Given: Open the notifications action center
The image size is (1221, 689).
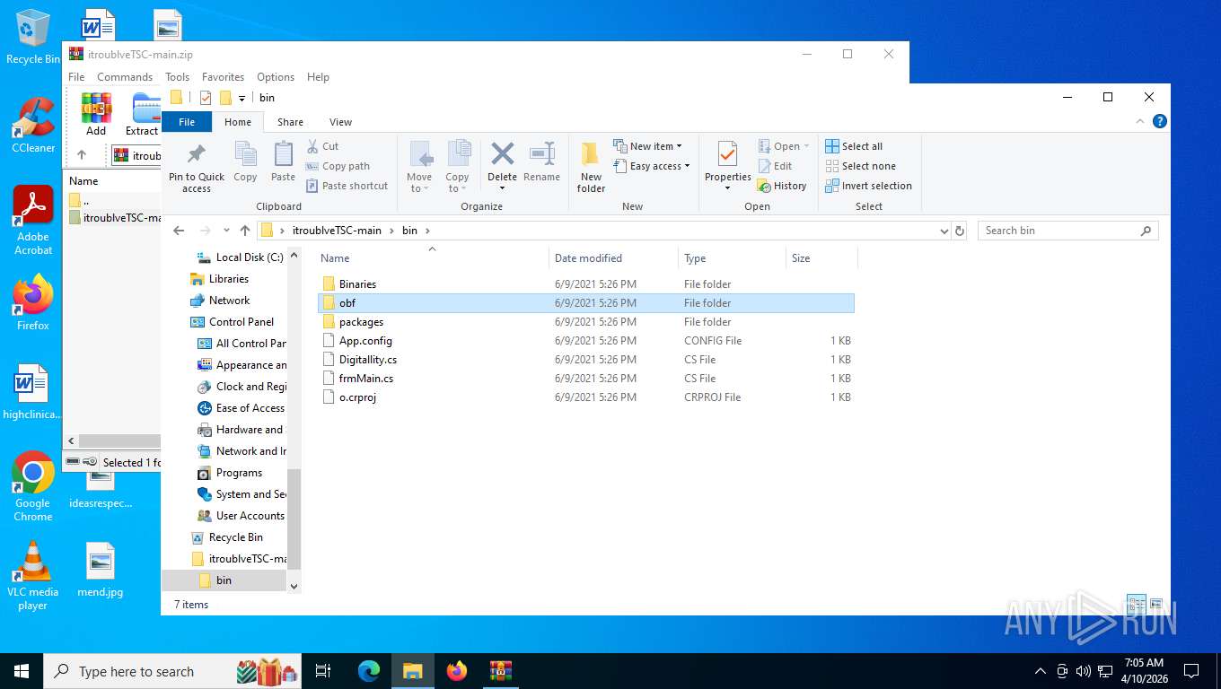Looking at the screenshot, I should click(x=1191, y=671).
